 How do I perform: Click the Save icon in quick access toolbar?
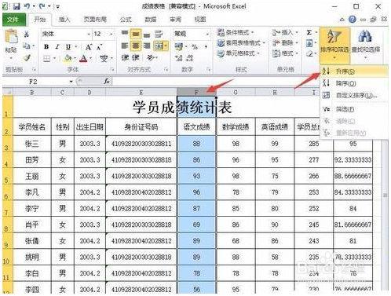(16, 5)
